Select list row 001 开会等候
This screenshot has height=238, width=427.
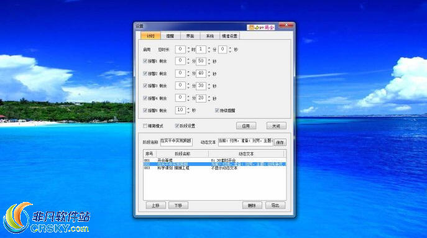[x=214, y=160]
